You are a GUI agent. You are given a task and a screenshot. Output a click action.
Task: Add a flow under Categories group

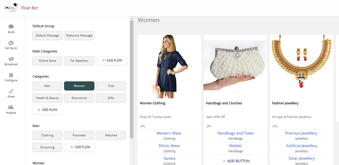pyautogui.click(x=47, y=110)
